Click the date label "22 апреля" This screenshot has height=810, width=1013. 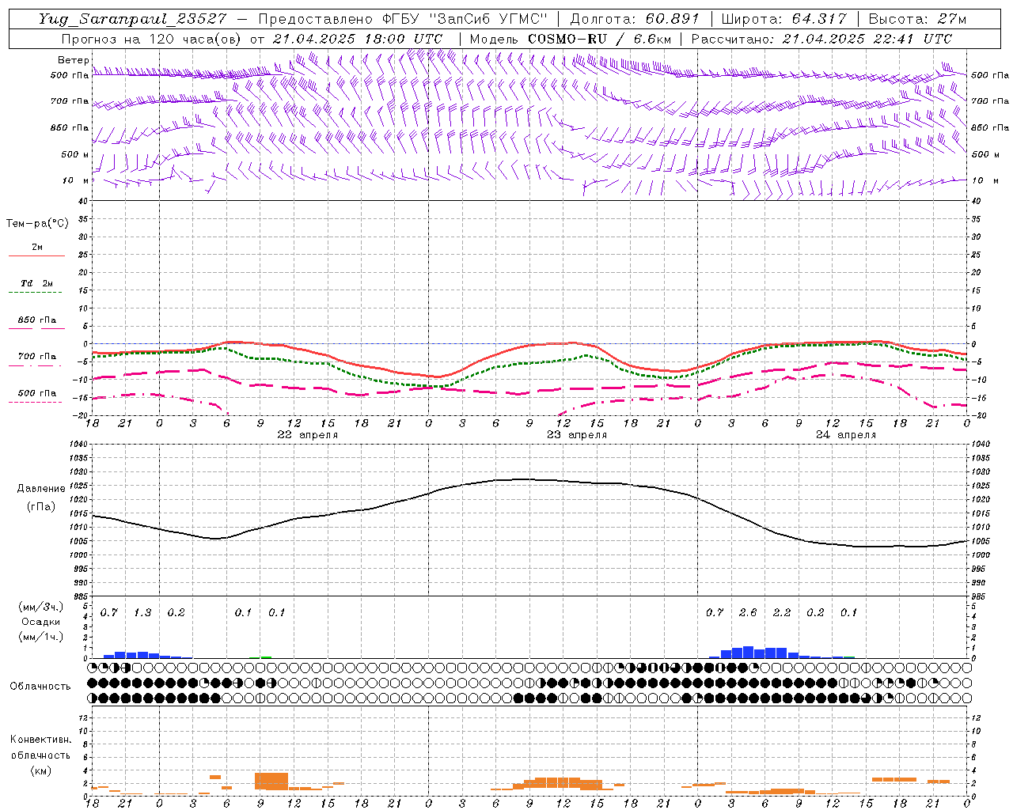coord(307,435)
